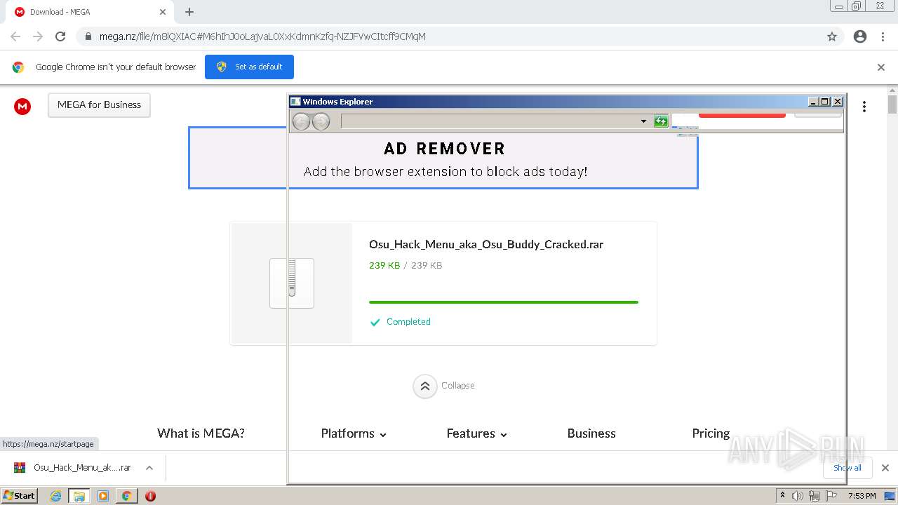Open Chrome profile account icon
Viewport: 898px width, 505px height.
(860, 36)
